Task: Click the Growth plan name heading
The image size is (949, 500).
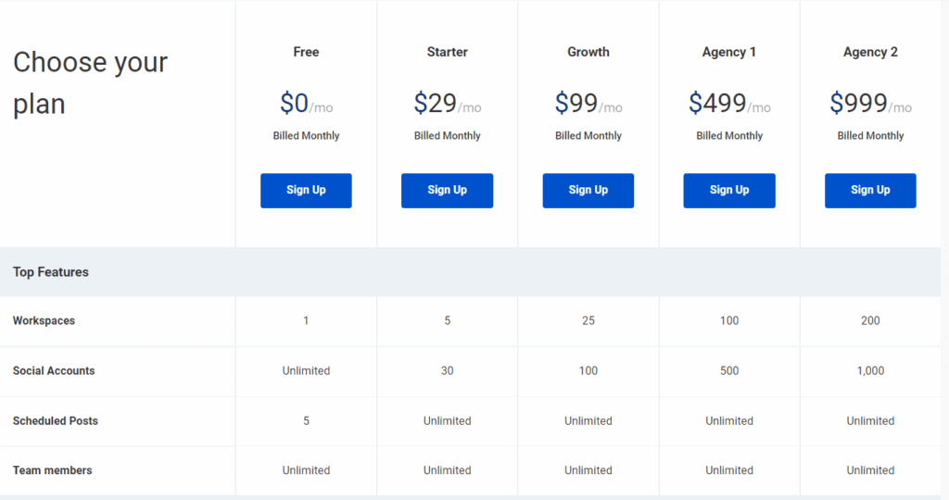Action: coord(588,53)
